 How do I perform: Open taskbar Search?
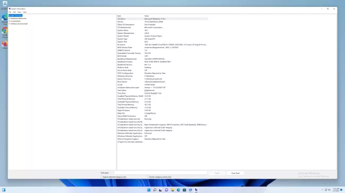tap(154, 190)
